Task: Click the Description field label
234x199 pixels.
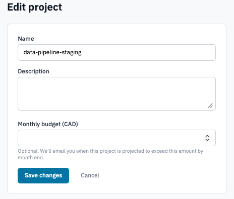Action: point(33,71)
